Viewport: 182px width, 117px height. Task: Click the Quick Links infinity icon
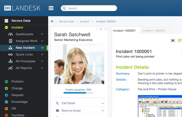11,55
